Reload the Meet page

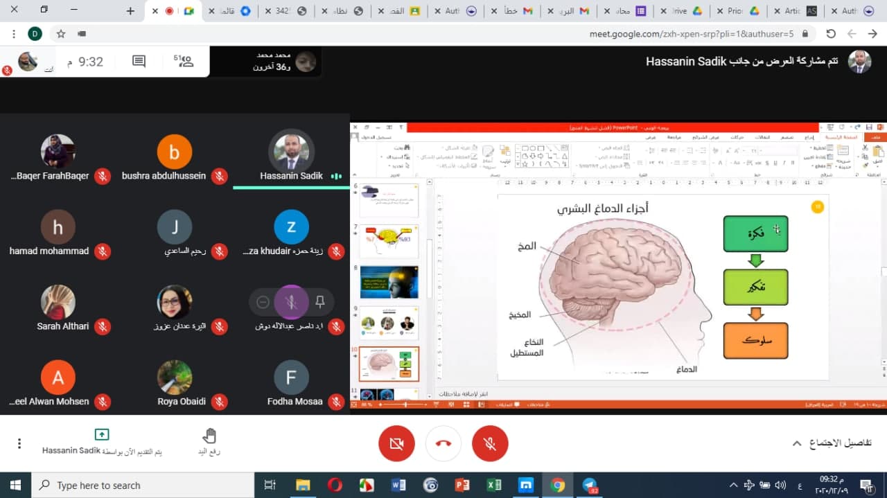(x=830, y=33)
